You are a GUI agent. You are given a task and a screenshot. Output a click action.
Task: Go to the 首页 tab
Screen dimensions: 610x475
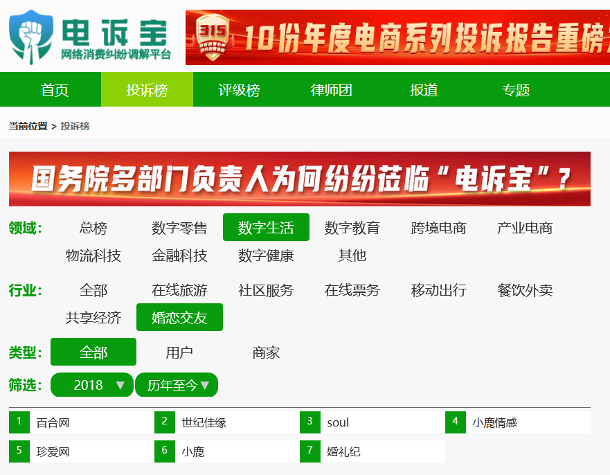(x=55, y=90)
